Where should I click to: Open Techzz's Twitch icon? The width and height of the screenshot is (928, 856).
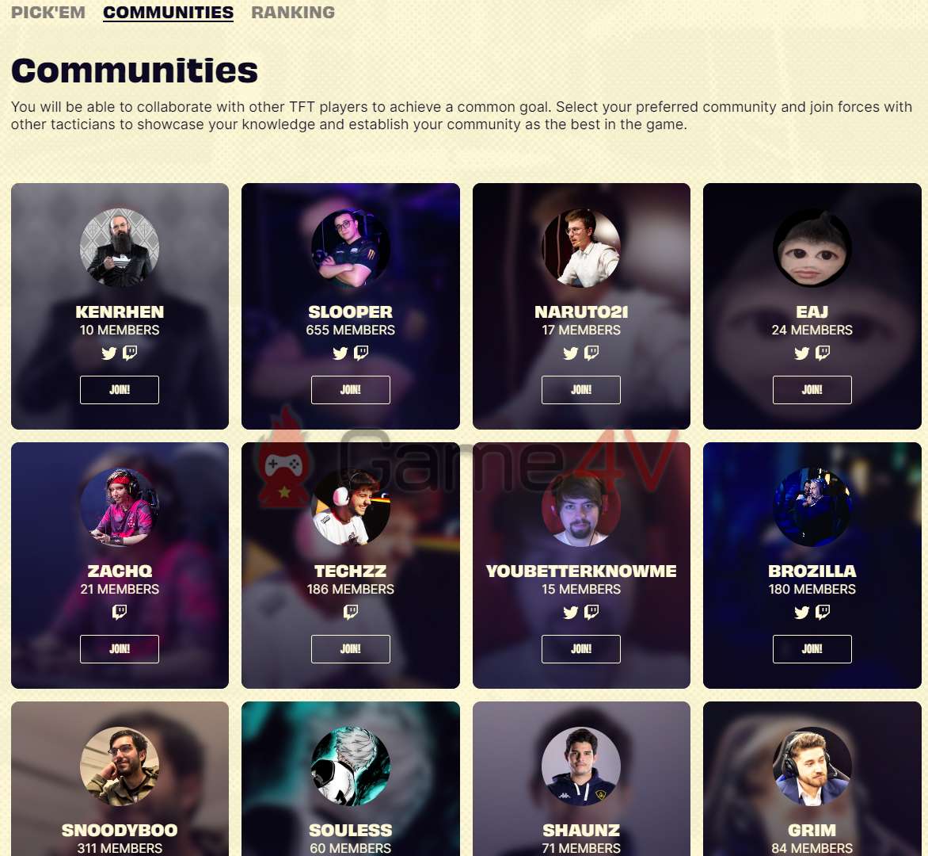350,612
